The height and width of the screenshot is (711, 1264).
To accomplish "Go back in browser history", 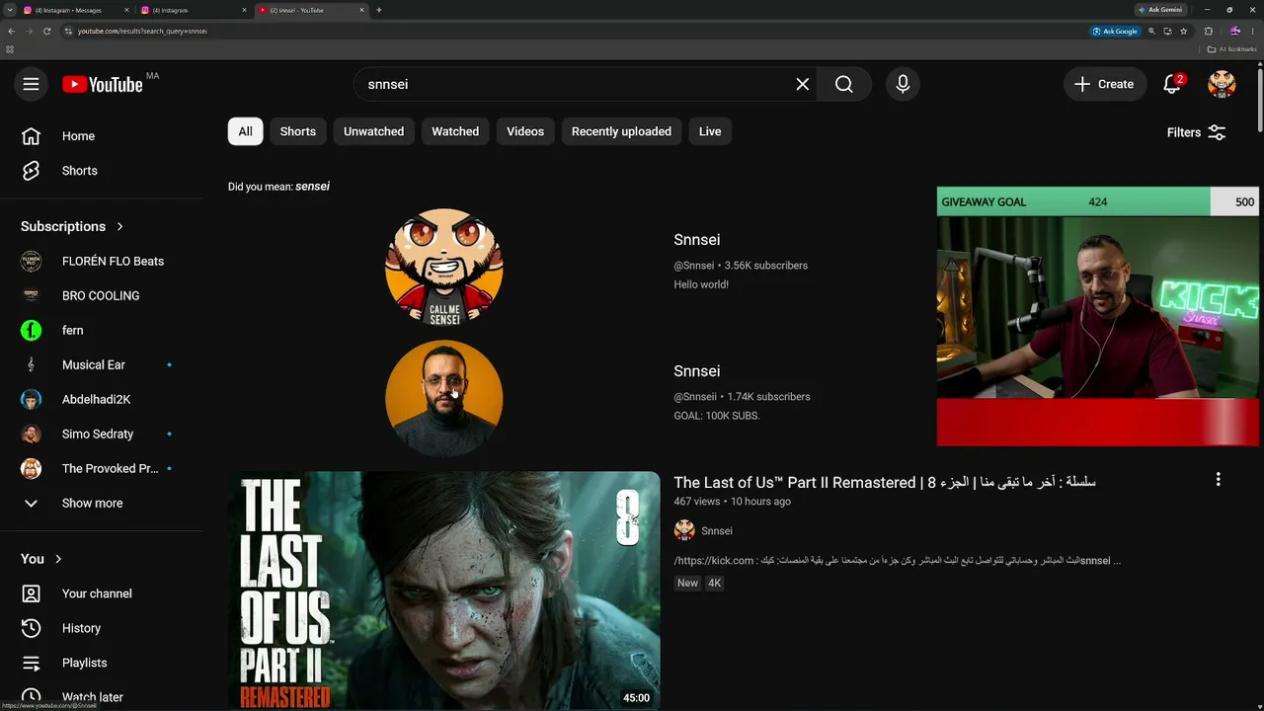I will [x=11, y=31].
